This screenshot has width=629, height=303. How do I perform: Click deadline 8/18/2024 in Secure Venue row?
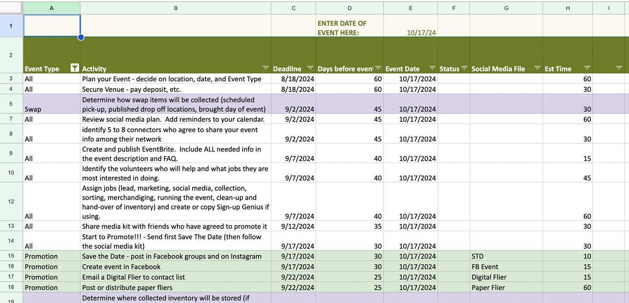tap(293, 89)
